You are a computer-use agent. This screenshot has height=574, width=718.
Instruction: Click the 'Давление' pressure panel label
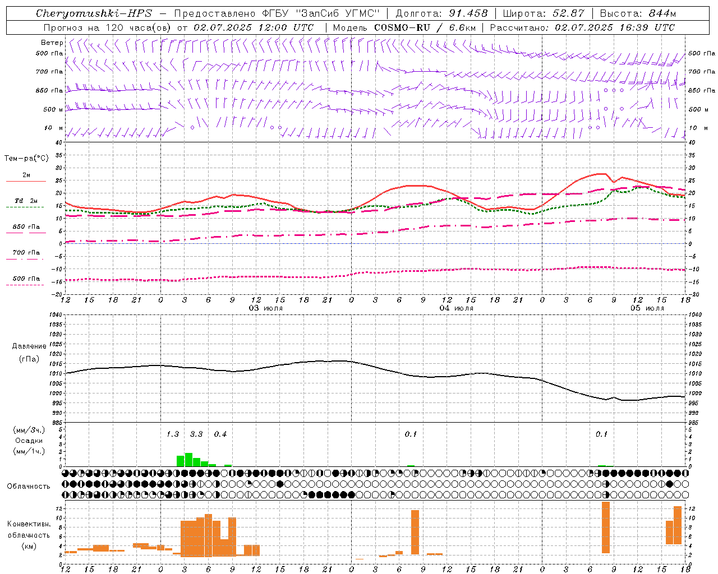29,346
